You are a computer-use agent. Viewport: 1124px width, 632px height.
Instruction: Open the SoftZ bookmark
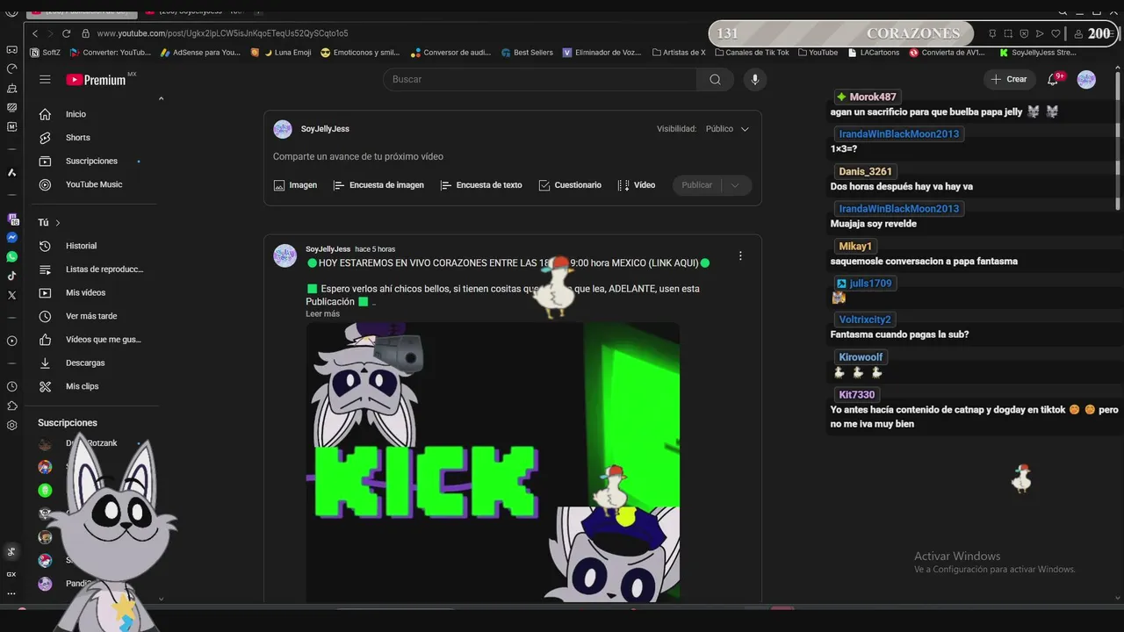point(45,53)
